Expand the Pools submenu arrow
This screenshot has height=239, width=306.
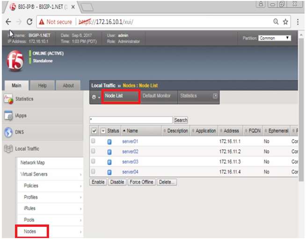(x=80, y=220)
